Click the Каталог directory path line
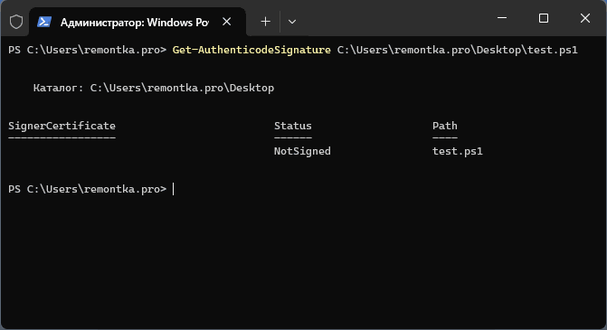This screenshot has height=330, width=607. pos(154,88)
